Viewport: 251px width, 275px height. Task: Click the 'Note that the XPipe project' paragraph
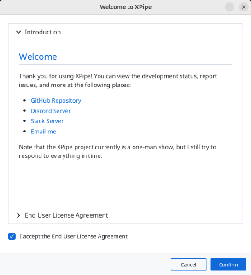click(x=117, y=151)
